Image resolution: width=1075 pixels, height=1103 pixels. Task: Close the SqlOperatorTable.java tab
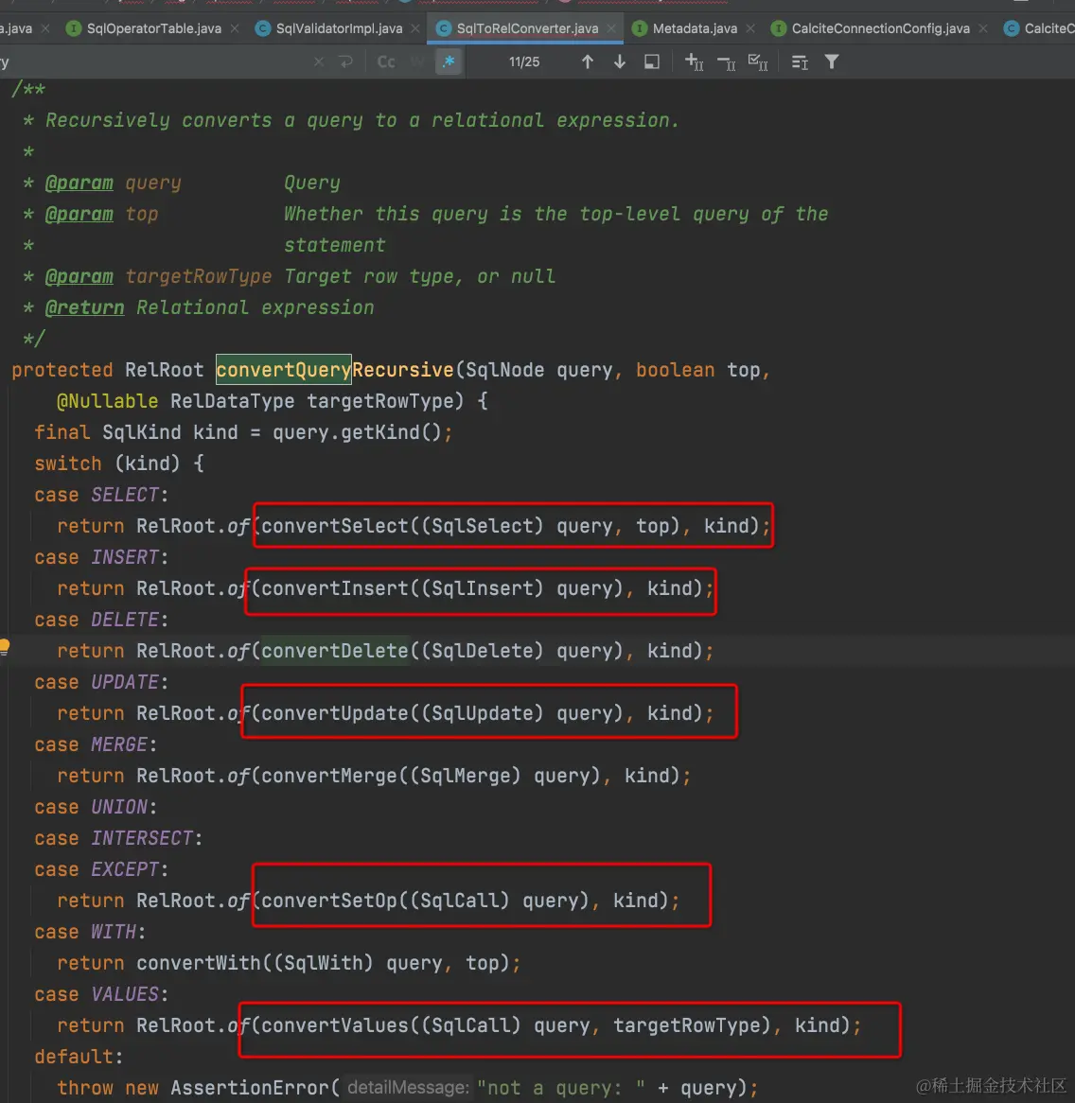point(235,28)
